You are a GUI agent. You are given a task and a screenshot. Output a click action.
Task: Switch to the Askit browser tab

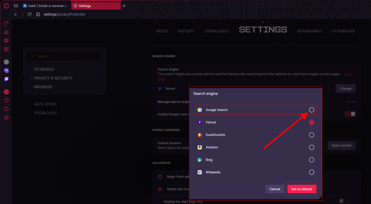[x=46, y=6]
